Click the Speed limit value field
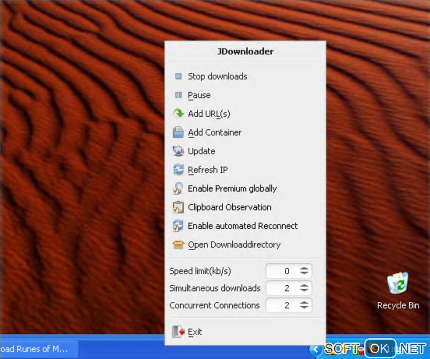 [x=289, y=271]
